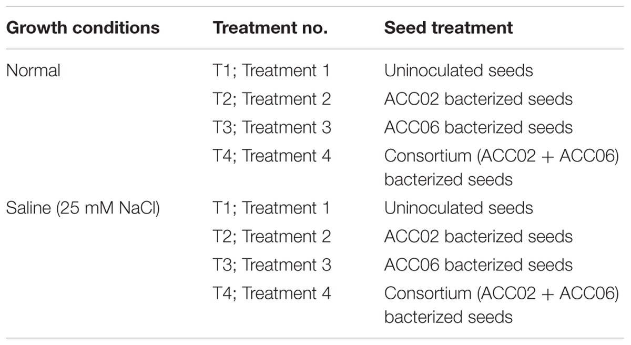Select ACC06 bacterized seeds in Normal section
This screenshot has width=631, height=345.
479,127
